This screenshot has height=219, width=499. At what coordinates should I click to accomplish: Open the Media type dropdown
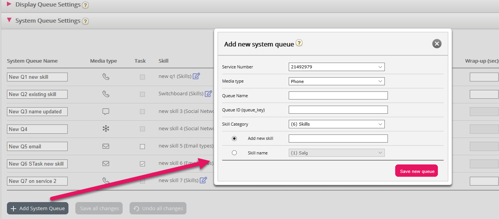tap(336, 81)
